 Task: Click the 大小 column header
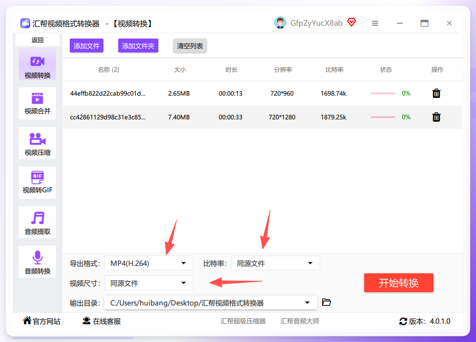coord(180,70)
